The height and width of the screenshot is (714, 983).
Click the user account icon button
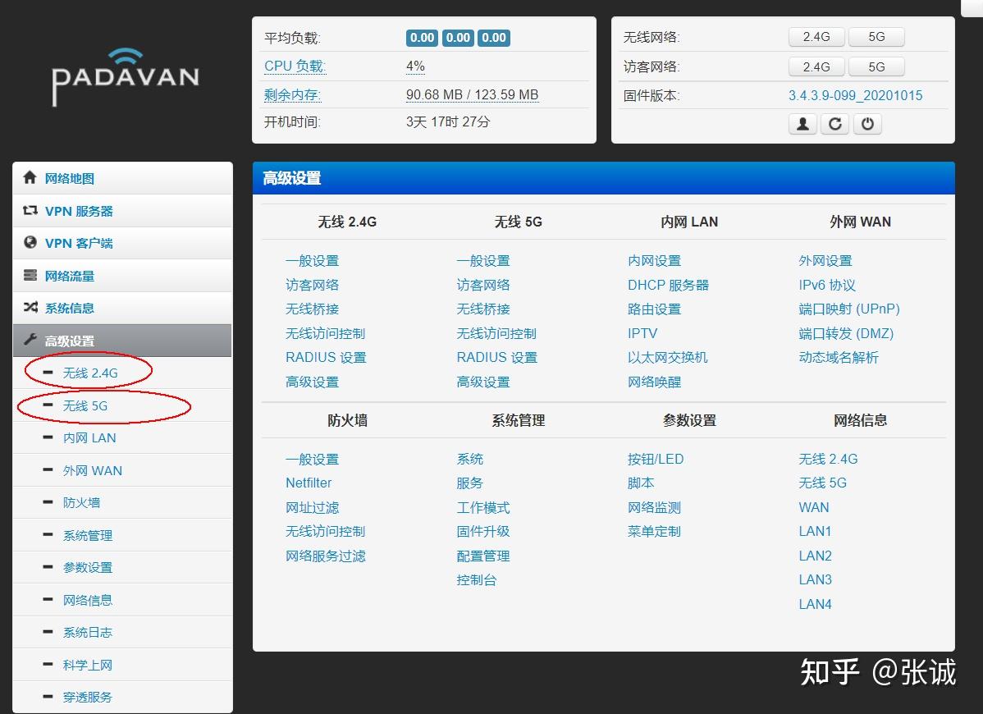pos(802,123)
